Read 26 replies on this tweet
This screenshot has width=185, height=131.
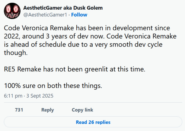pyautogui.click(x=93, y=122)
